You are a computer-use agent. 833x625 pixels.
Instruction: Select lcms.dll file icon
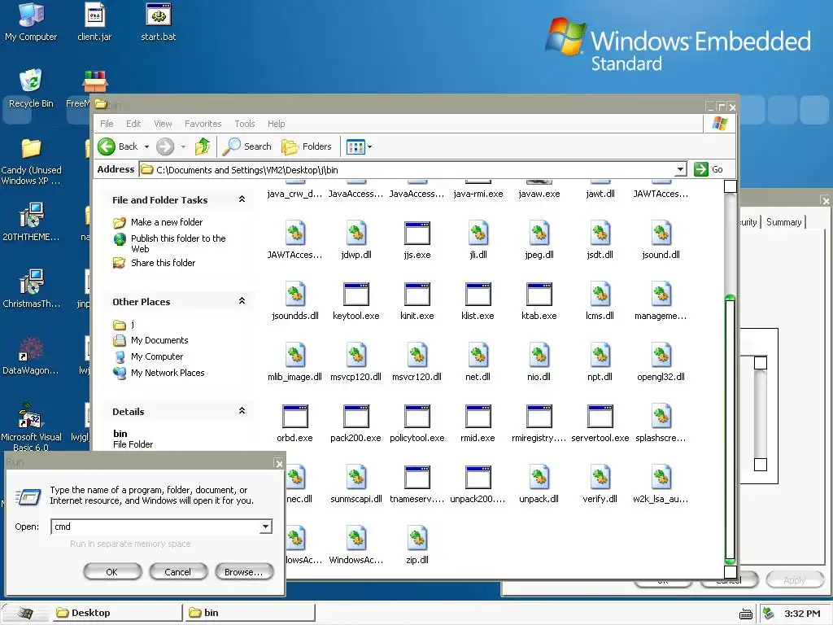(600, 295)
